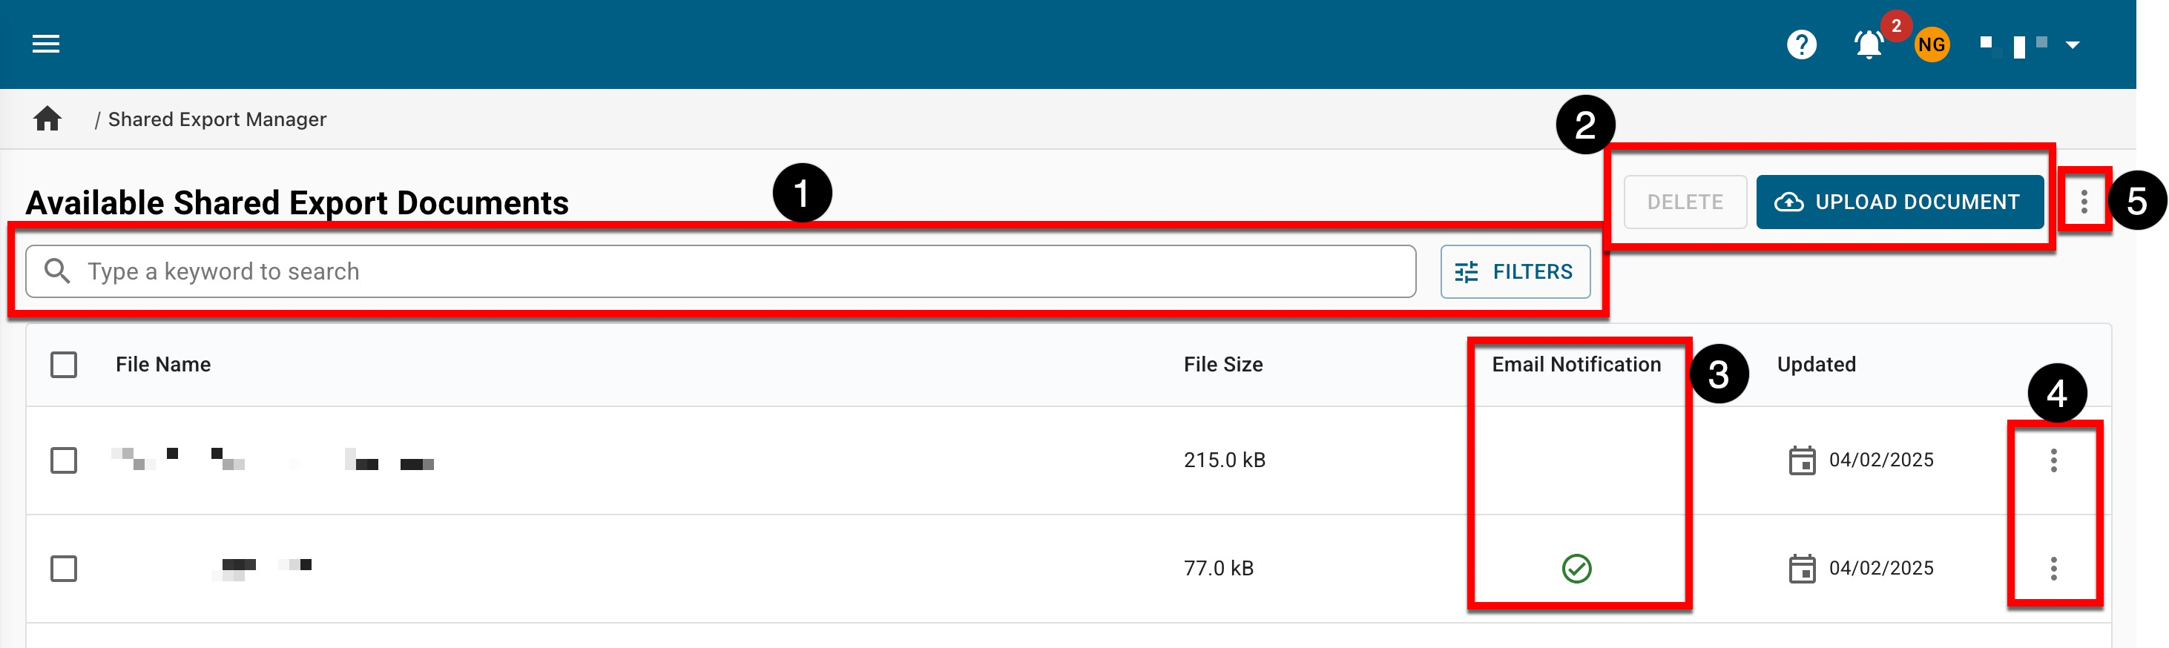
Task: Click the NG user avatar
Action: click(1931, 44)
